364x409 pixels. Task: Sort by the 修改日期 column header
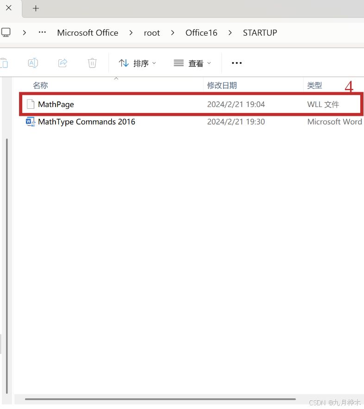(222, 85)
